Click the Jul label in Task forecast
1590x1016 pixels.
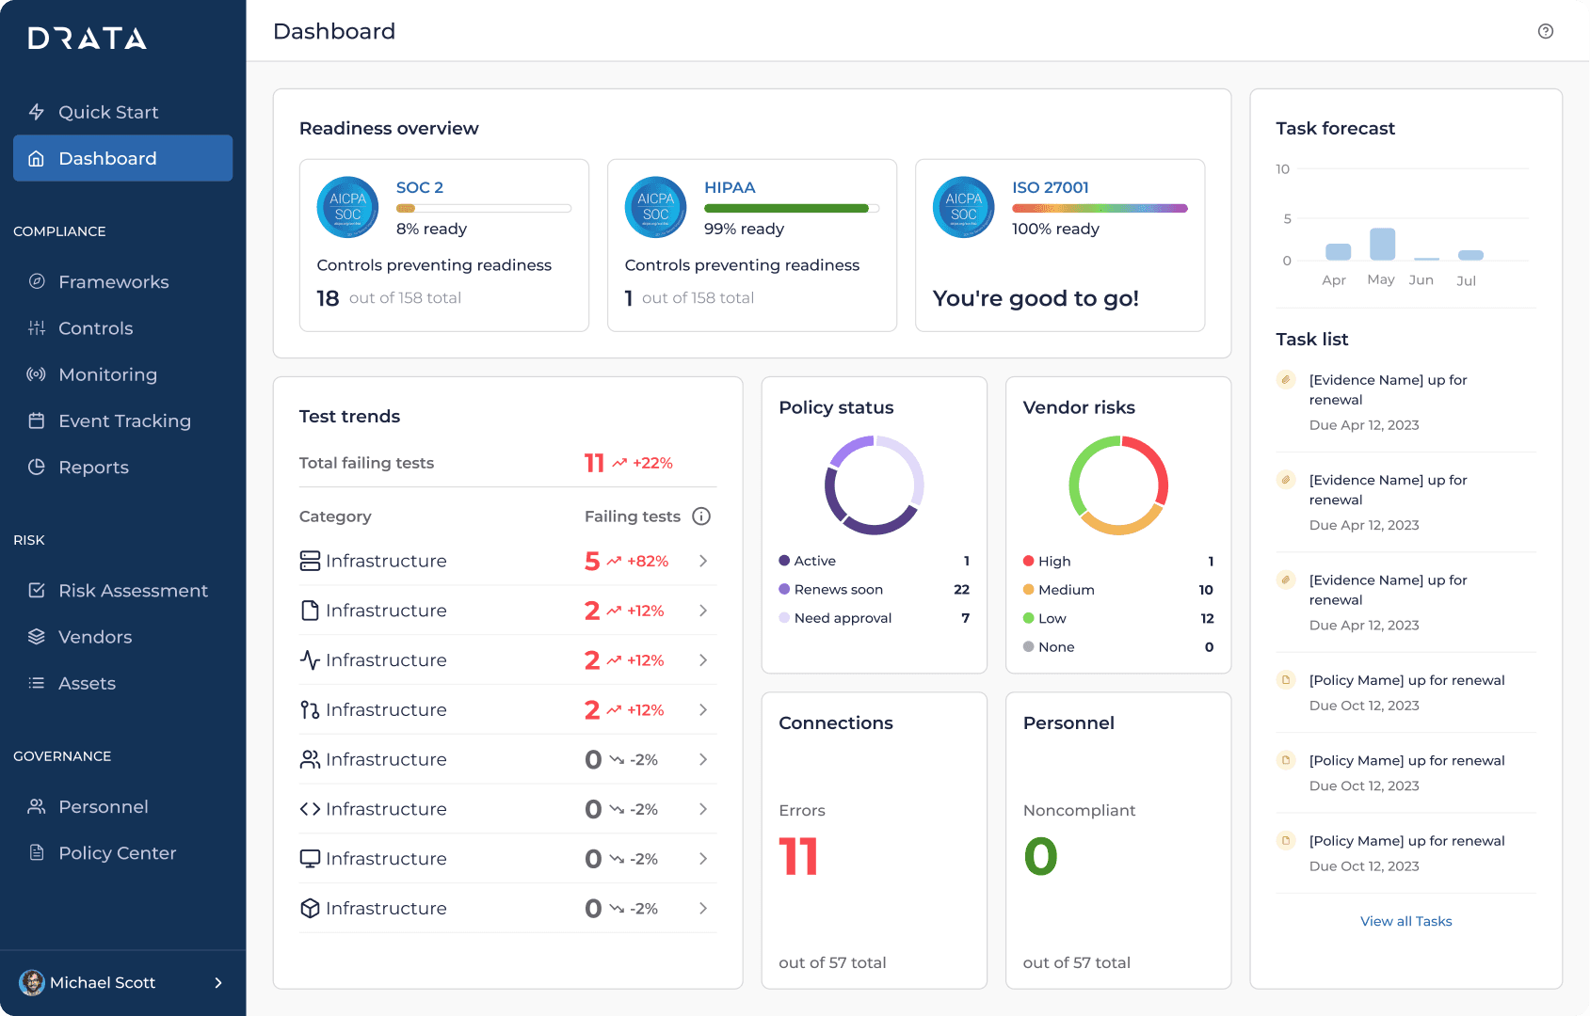pos(1467,280)
